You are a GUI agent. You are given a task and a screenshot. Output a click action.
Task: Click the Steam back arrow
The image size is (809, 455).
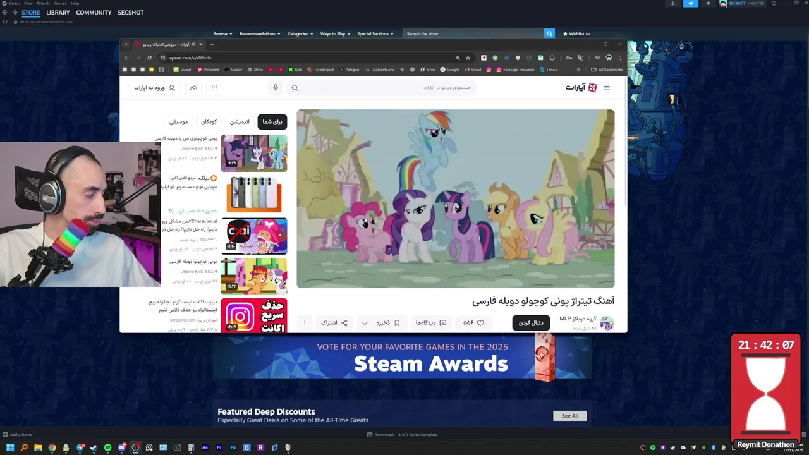[x=5, y=12]
